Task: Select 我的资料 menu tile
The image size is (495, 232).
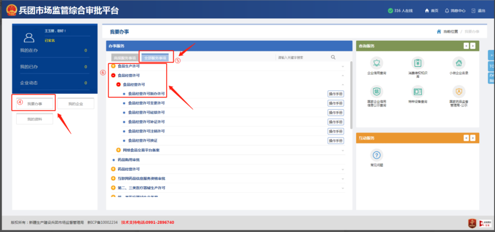Action: 34,119
